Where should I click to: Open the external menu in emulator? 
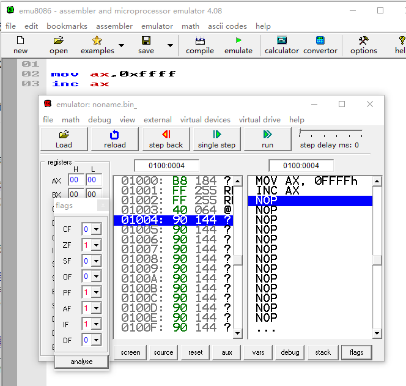tap(158, 120)
